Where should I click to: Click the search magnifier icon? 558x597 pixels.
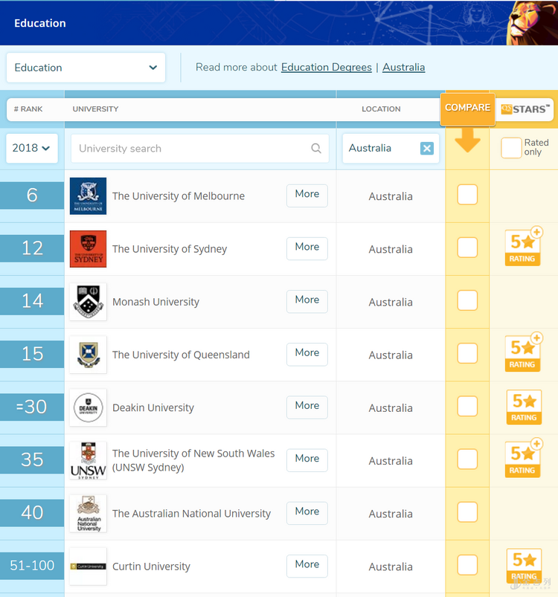316,148
